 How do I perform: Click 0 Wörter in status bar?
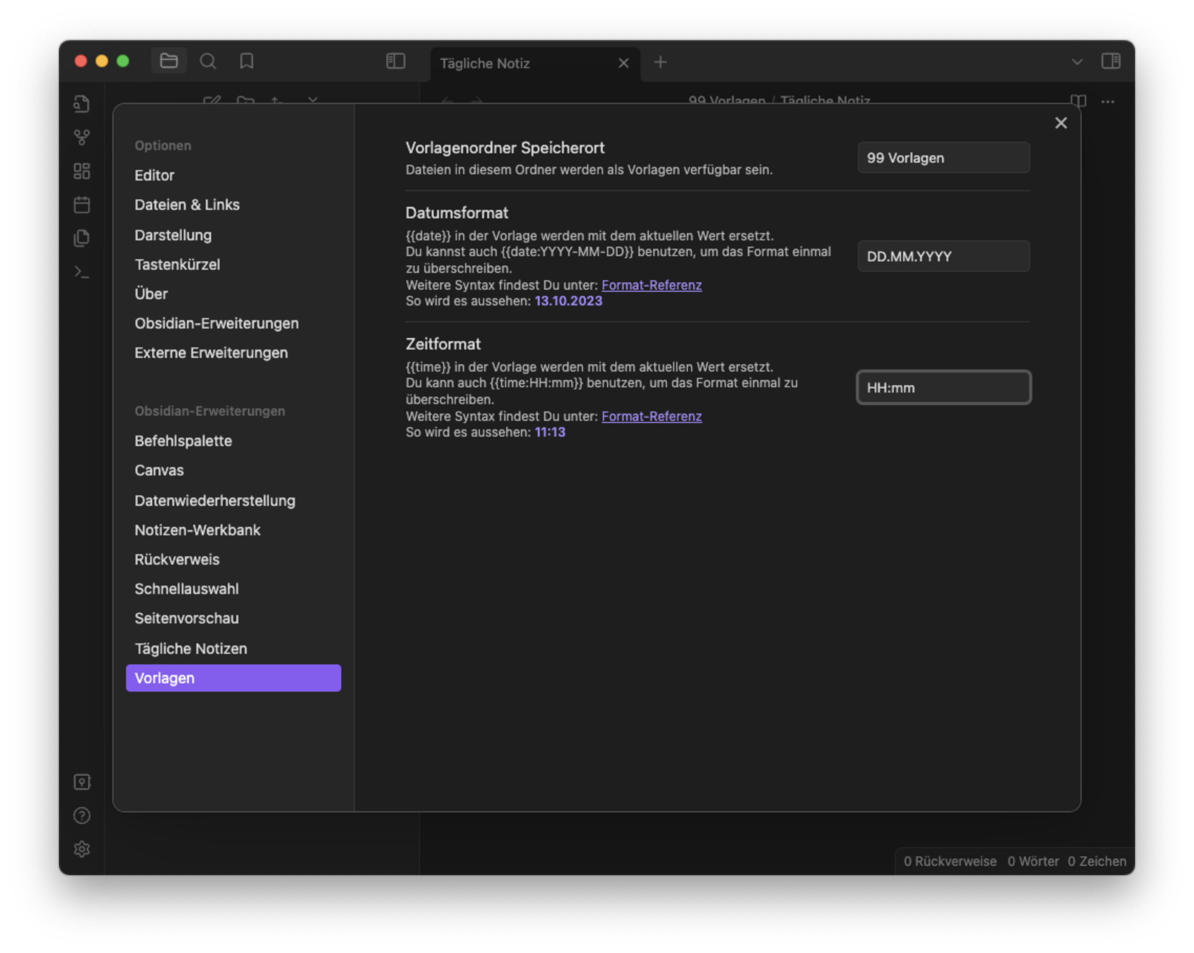[x=1032, y=861]
